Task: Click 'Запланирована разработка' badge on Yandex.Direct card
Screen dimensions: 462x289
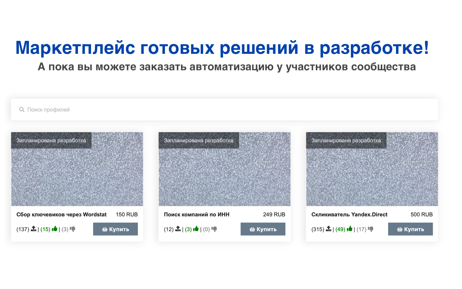Action: point(346,140)
